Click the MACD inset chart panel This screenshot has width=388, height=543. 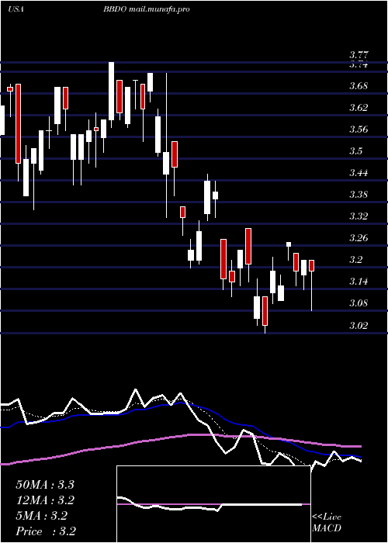(x=213, y=504)
